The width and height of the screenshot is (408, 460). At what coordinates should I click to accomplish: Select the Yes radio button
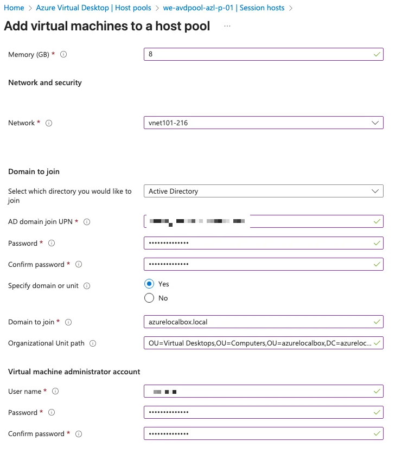coord(149,284)
